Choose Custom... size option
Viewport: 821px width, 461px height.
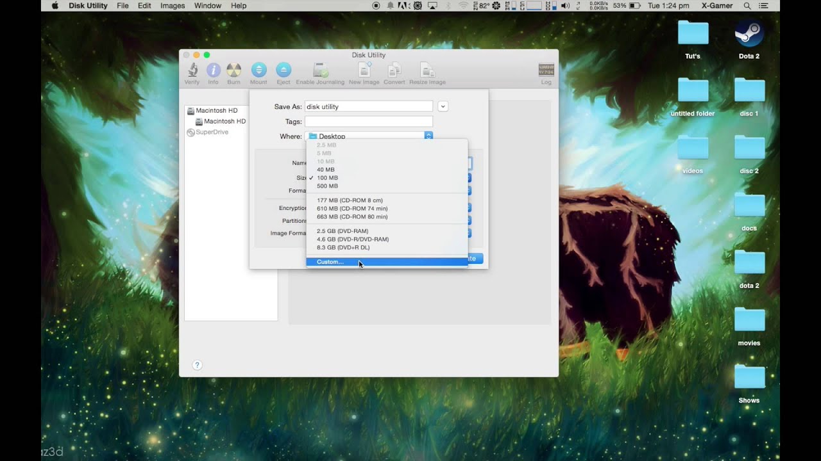pos(387,262)
